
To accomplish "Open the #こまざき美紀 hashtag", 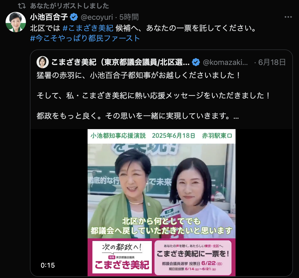I will tap(88, 28).
